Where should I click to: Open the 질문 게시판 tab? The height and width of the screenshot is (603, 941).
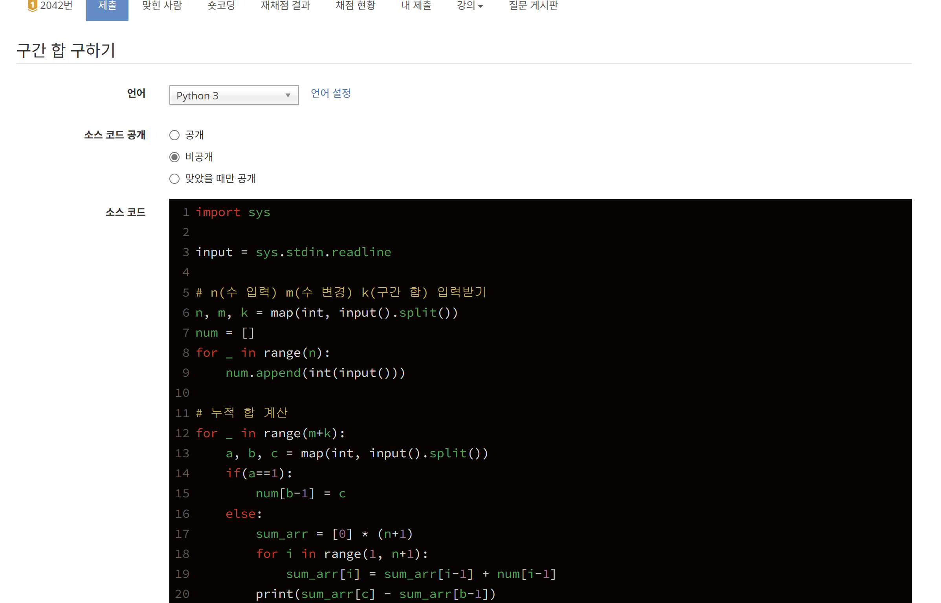pyautogui.click(x=533, y=5)
